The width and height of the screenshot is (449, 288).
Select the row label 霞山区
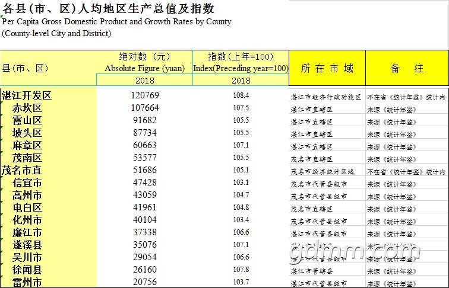27,120
